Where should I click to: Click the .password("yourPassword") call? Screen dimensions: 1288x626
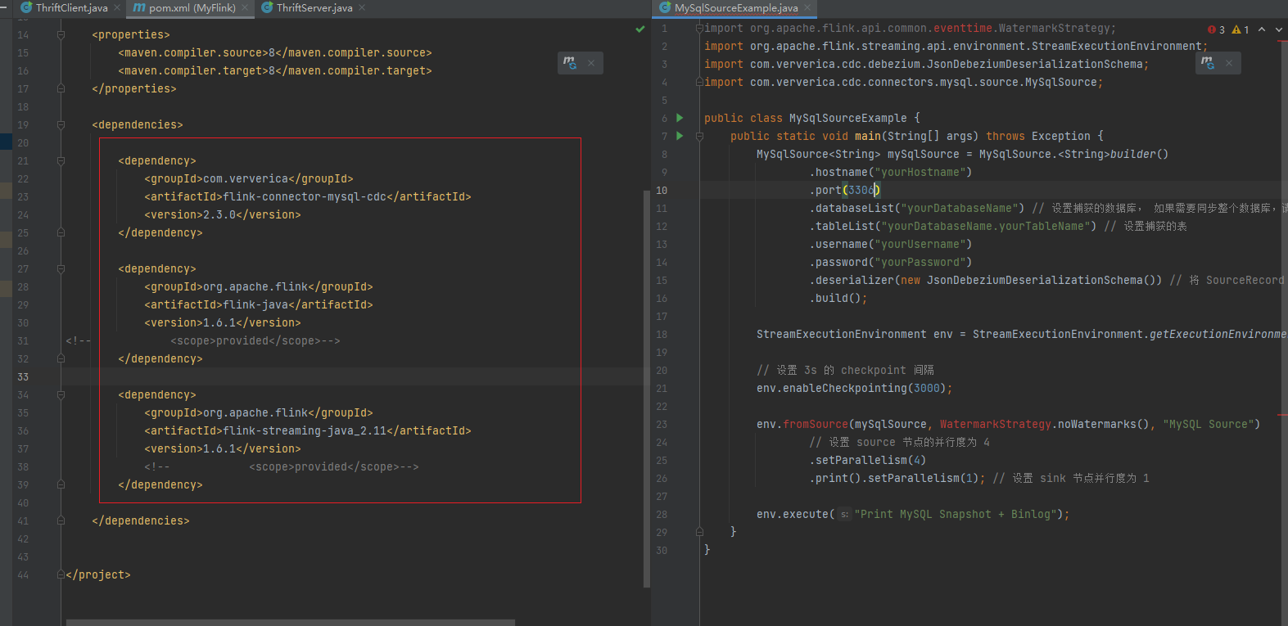(891, 263)
